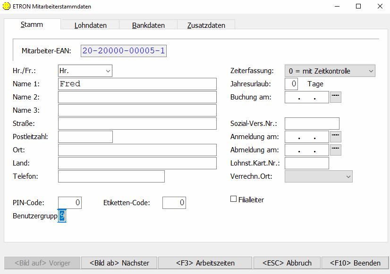Open the Bankdaten tab
The image size is (390, 274).
(x=148, y=25)
